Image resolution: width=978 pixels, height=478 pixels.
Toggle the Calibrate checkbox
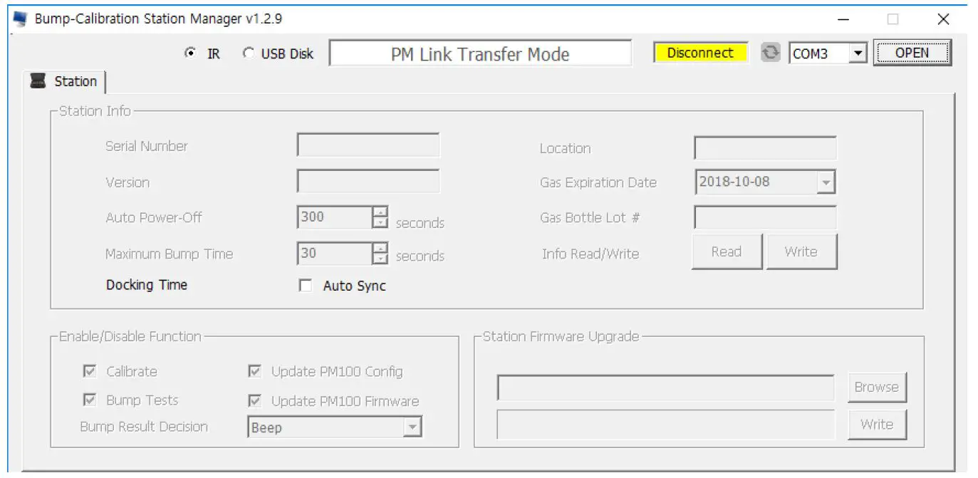coord(89,371)
